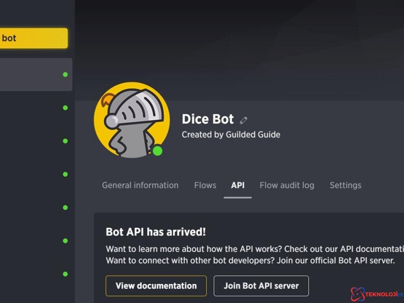Open the Dice Bot knight avatar

[x=132, y=120]
